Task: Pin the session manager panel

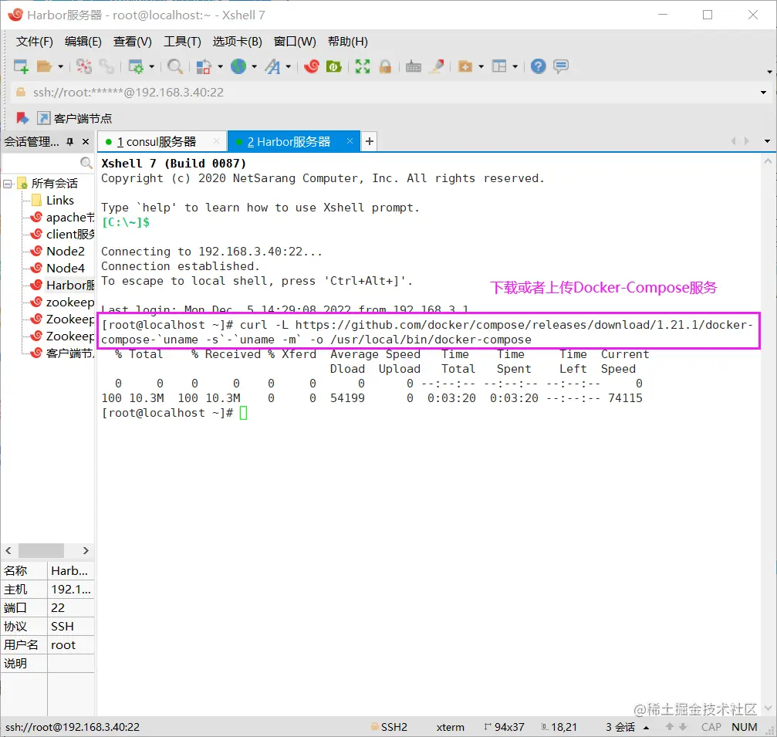Action: 70,142
